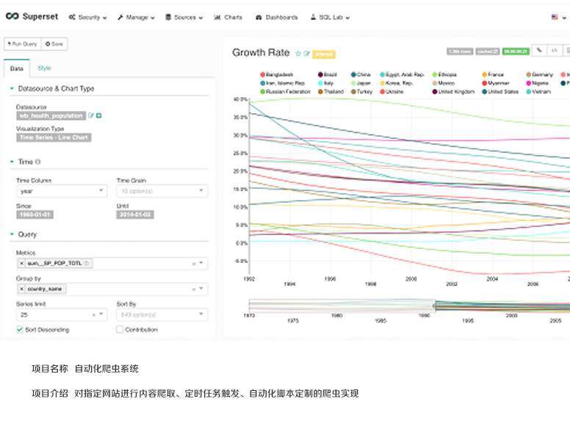570x424 pixels.
Task: Toggle the Russian Federation legend series
Action: point(285,92)
